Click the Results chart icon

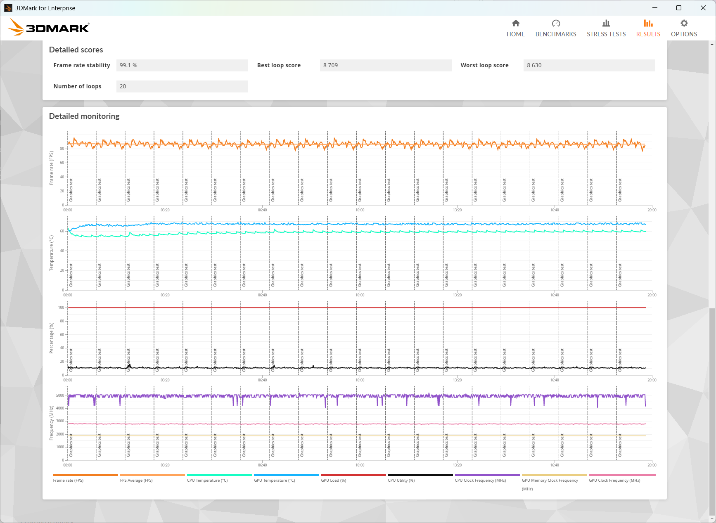pyautogui.click(x=648, y=24)
